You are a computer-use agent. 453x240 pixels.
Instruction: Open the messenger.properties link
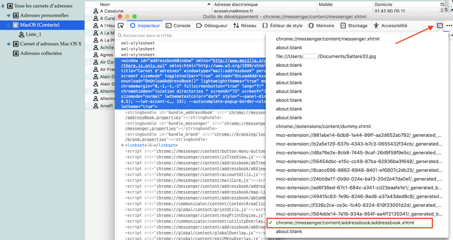[x=151, y=128]
